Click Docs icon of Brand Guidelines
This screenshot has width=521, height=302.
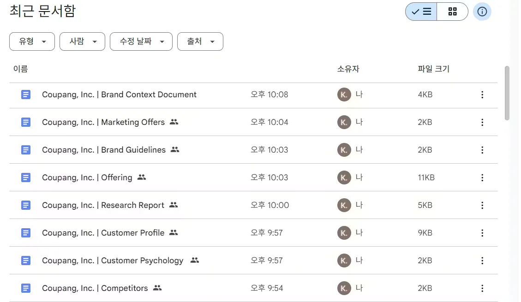pyautogui.click(x=26, y=150)
